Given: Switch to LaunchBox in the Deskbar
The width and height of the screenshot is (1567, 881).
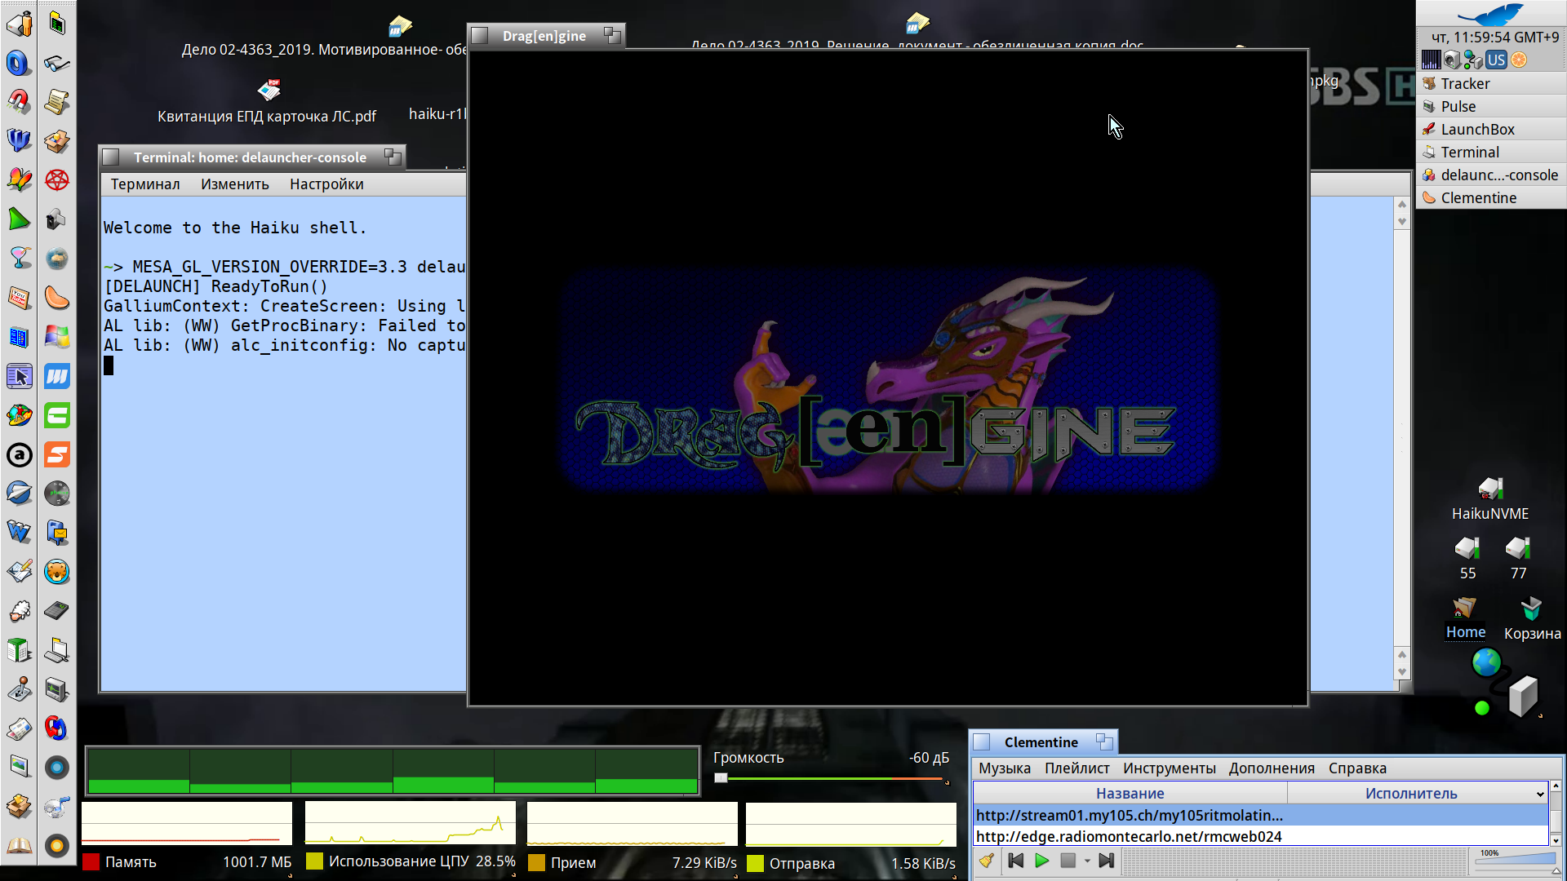Looking at the screenshot, I should pos(1492,129).
